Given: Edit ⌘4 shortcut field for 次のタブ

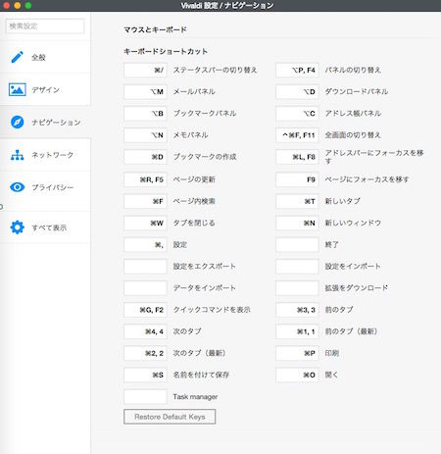Looking at the screenshot, I should (x=145, y=331).
